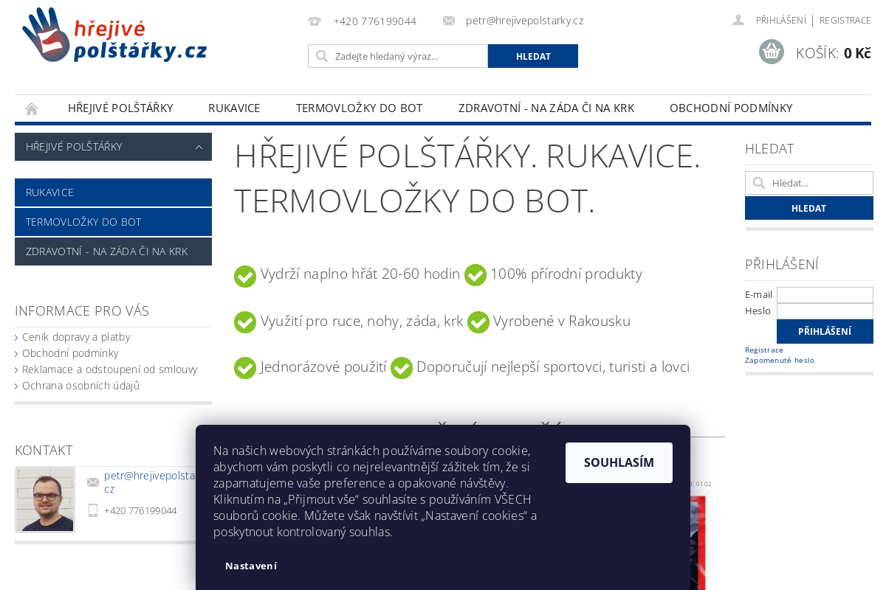The height and width of the screenshot is (590, 886).
Task: Expand the arrow beside 'Ochrana osobních údajů'
Action: (x=16, y=386)
